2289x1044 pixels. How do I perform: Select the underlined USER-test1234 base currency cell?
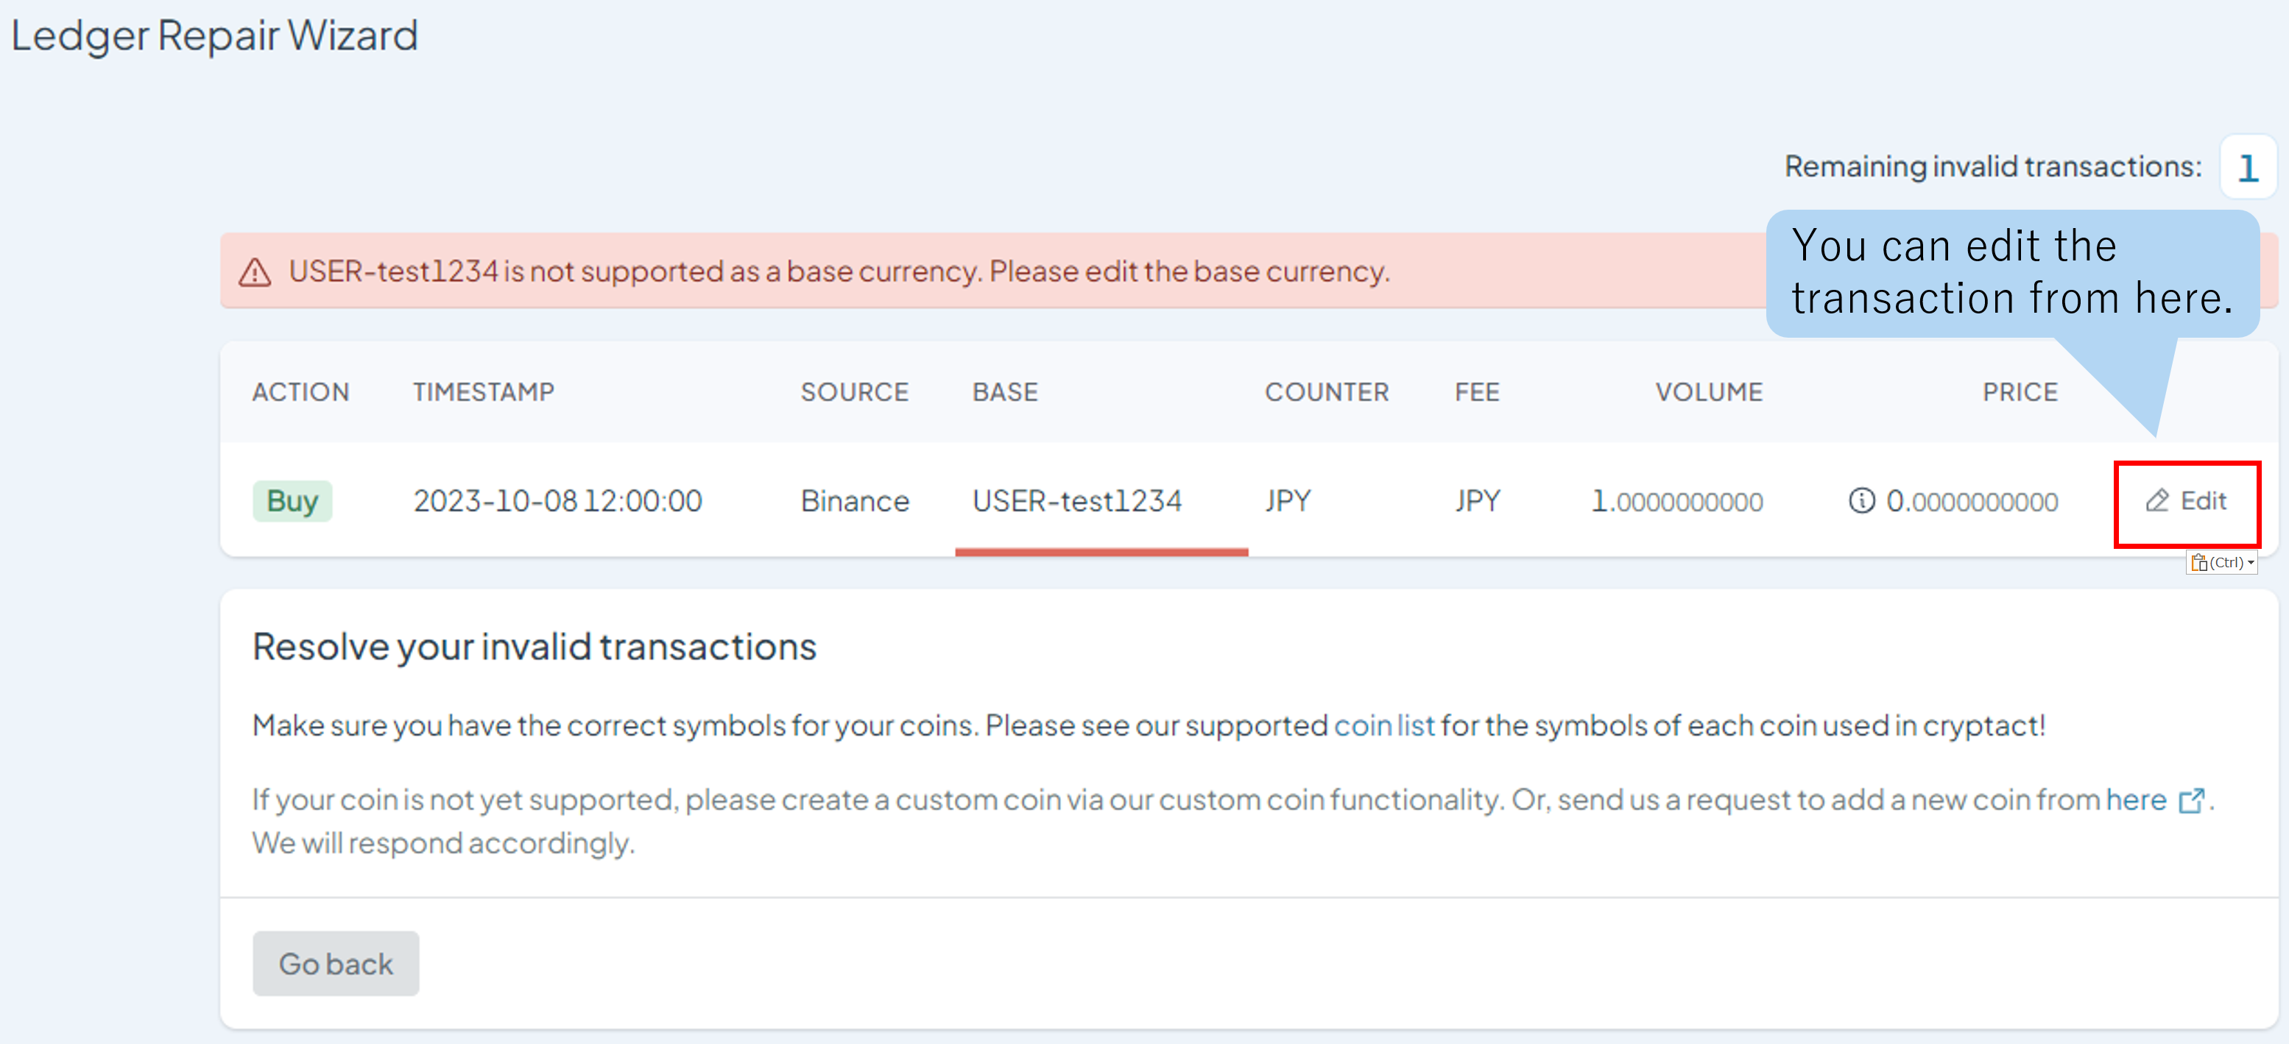[1078, 501]
